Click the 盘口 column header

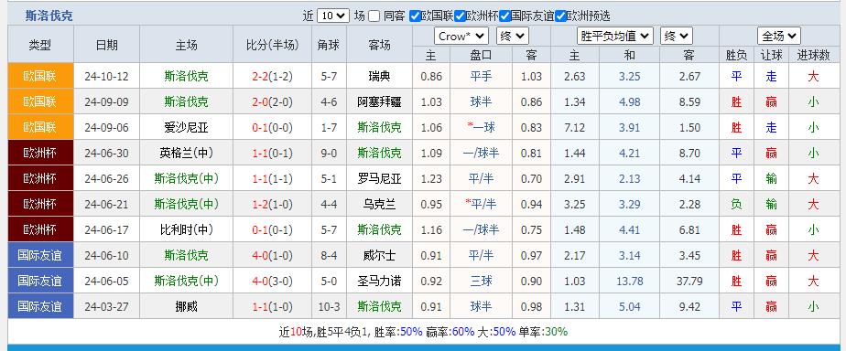point(481,55)
